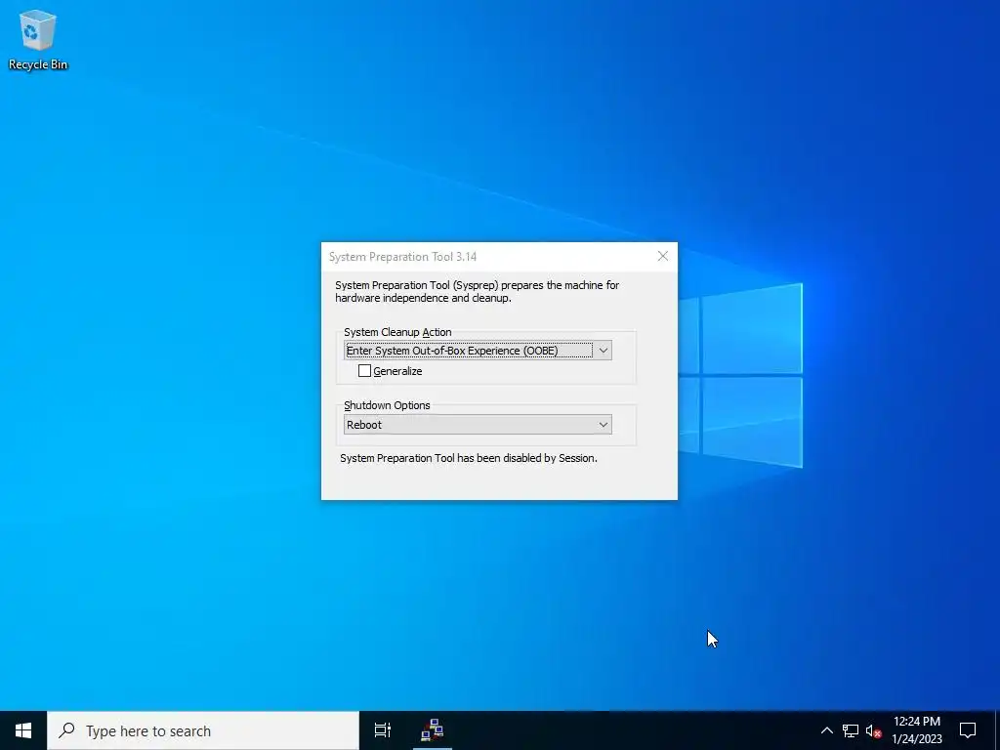The image size is (1000, 750).
Task: Click the System Cleanup Action label
Action: click(397, 332)
